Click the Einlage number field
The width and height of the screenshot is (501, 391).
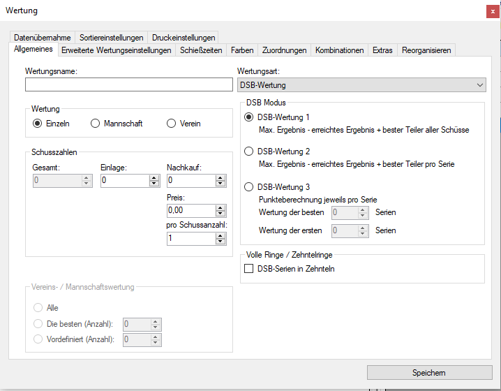click(x=124, y=181)
